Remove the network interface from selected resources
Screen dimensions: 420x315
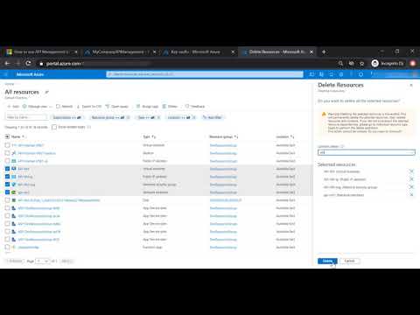tap(411, 195)
